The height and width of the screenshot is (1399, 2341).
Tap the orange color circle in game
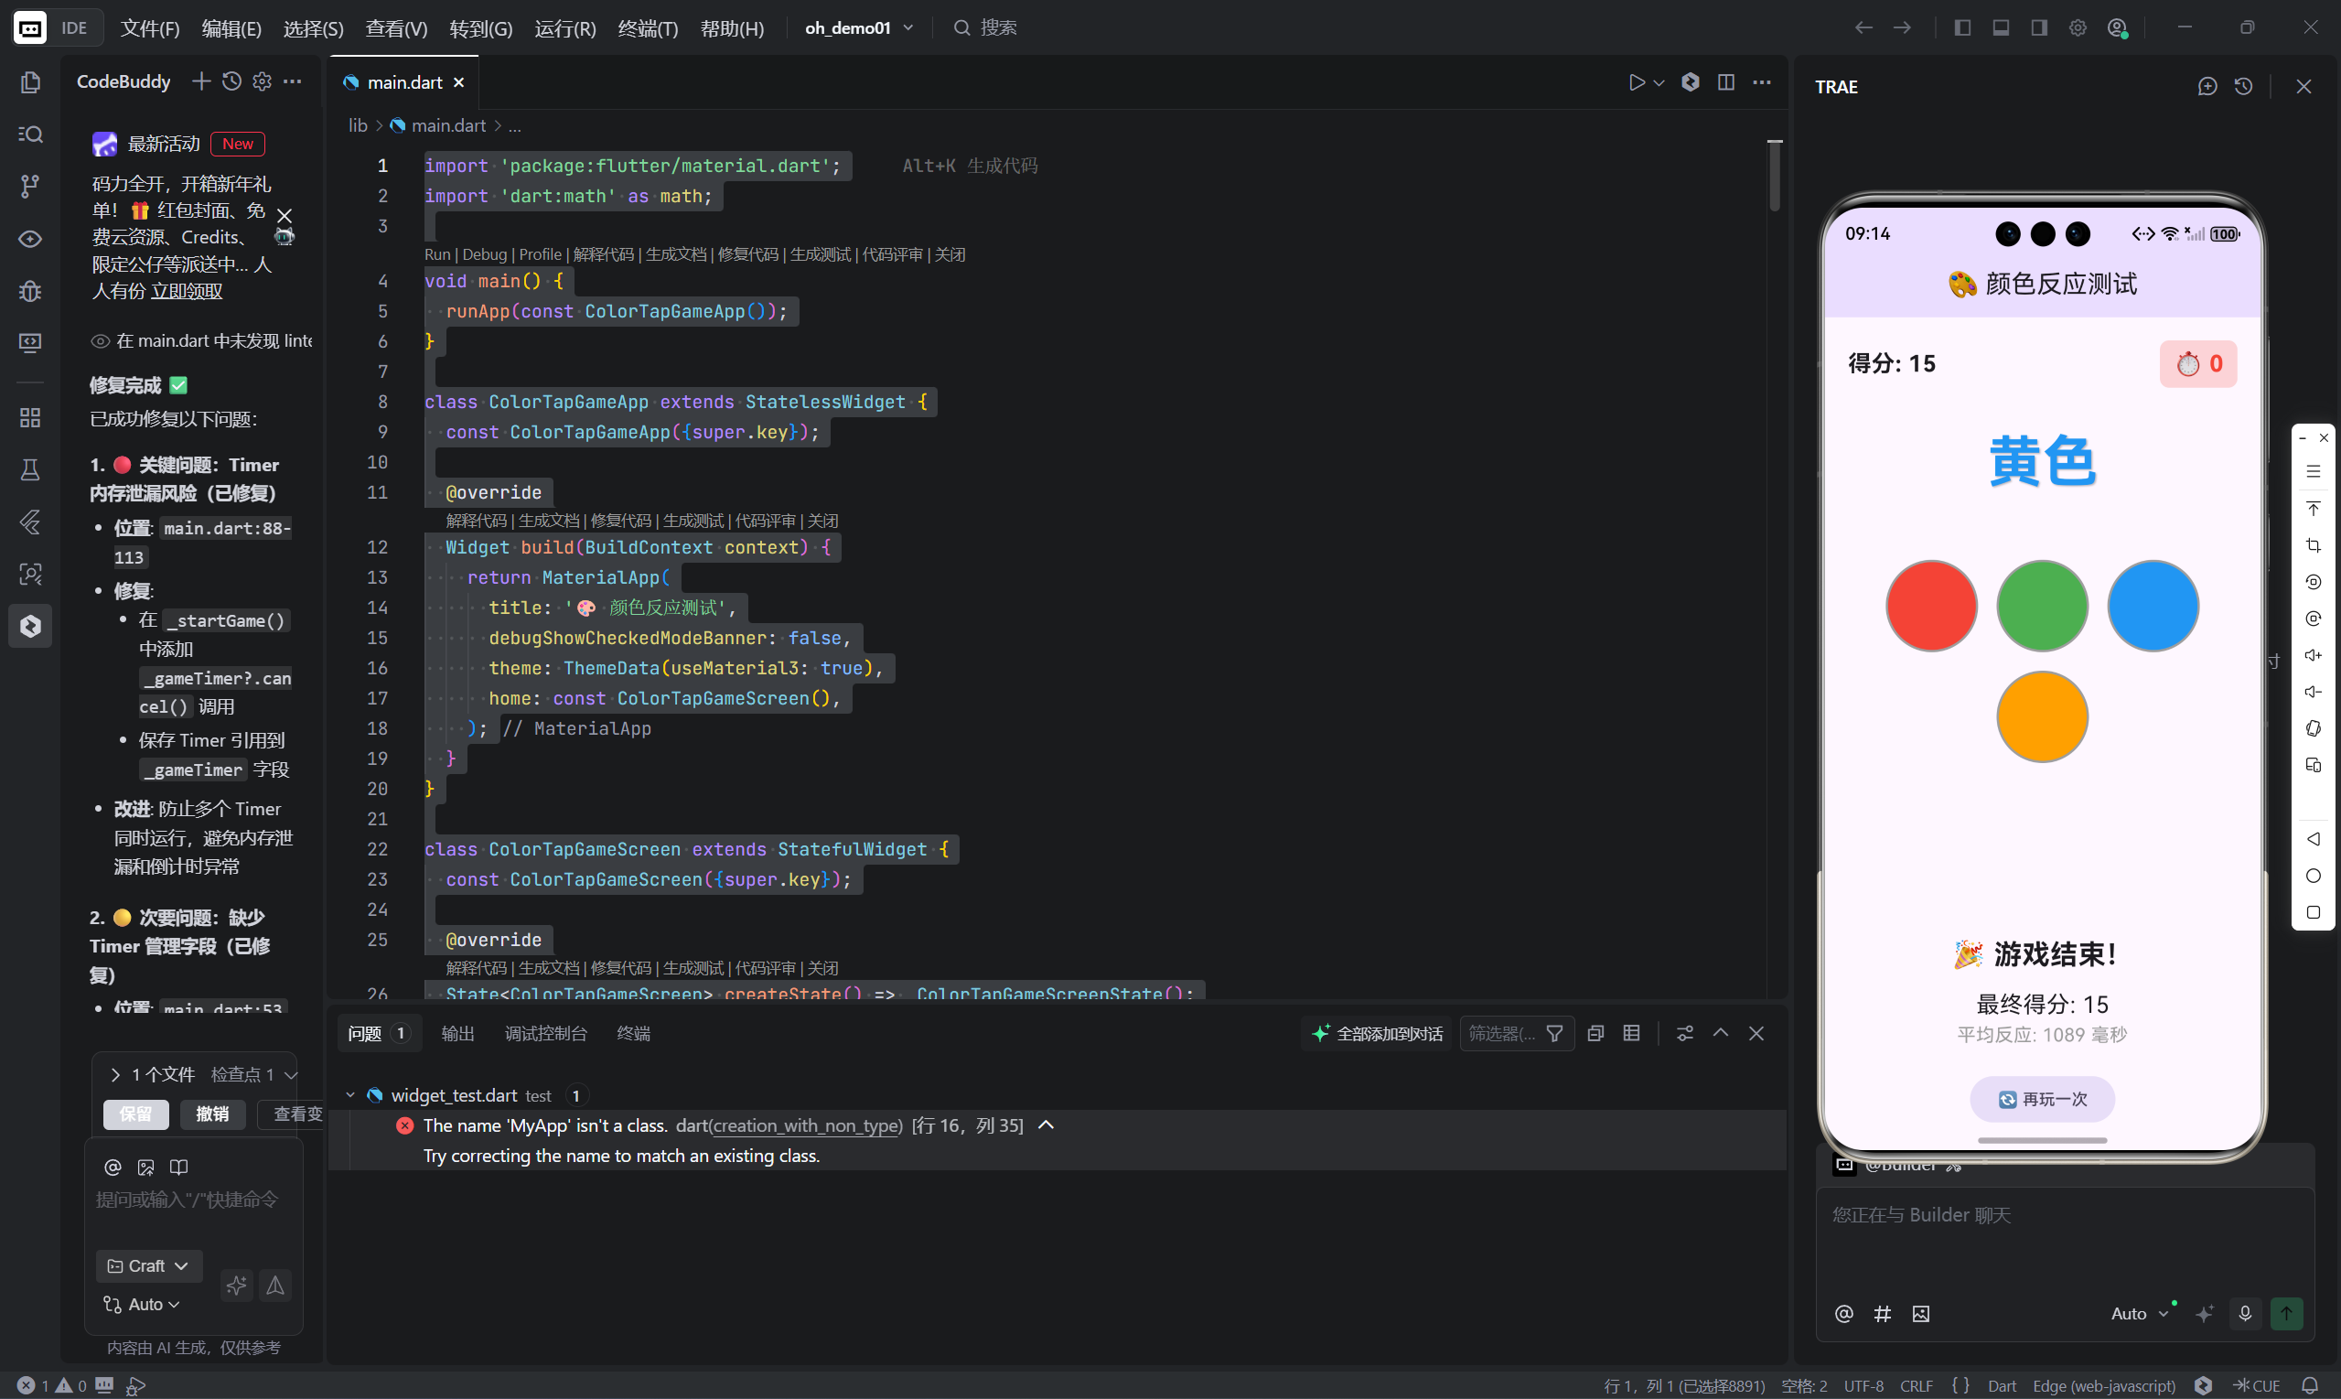tap(2041, 716)
